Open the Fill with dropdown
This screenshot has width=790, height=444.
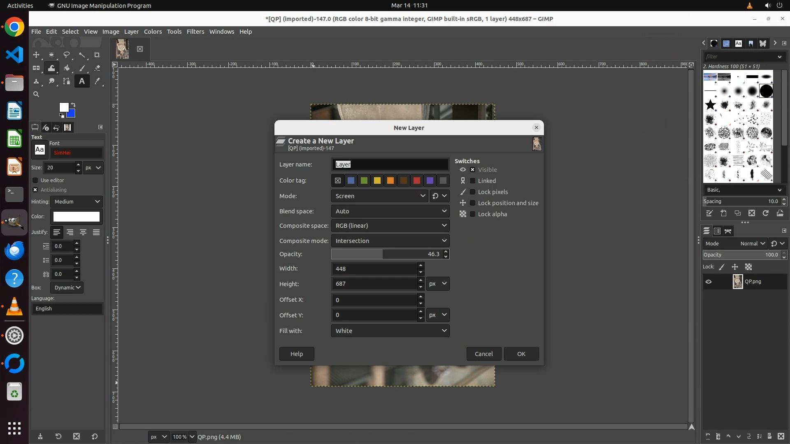pyautogui.click(x=390, y=331)
